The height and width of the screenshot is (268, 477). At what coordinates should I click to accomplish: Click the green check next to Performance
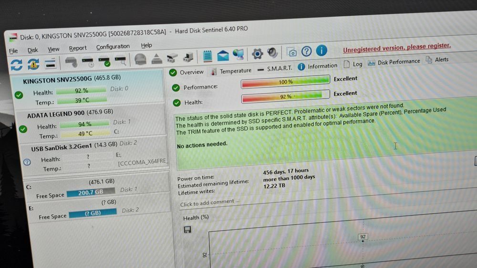[x=176, y=88]
